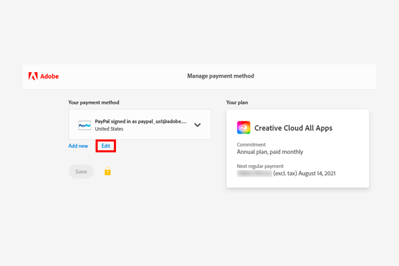
Task: Open the Add new payment link
Action: pyautogui.click(x=78, y=146)
